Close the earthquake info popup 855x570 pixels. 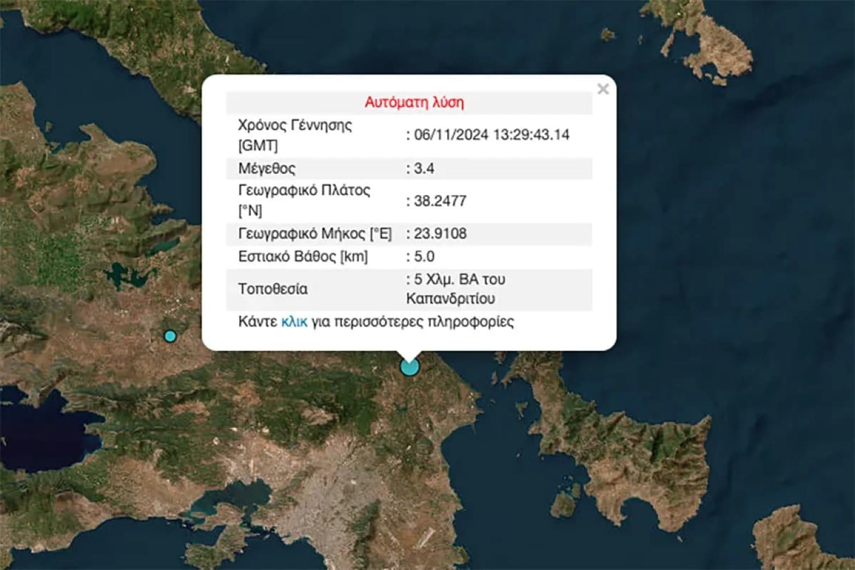tap(603, 89)
